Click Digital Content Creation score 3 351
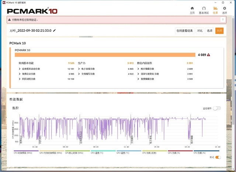 [190, 63]
